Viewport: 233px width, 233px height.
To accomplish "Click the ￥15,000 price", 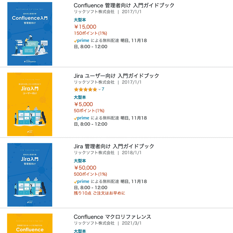I will [85, 27].
